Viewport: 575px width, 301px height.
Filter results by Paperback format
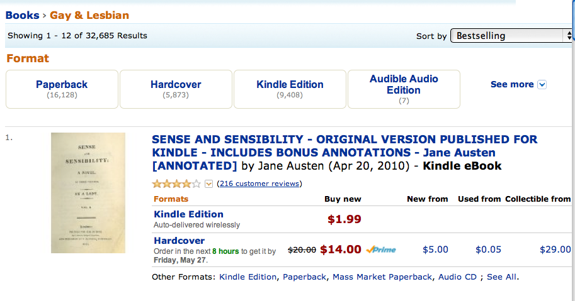[x=62, y=89]
